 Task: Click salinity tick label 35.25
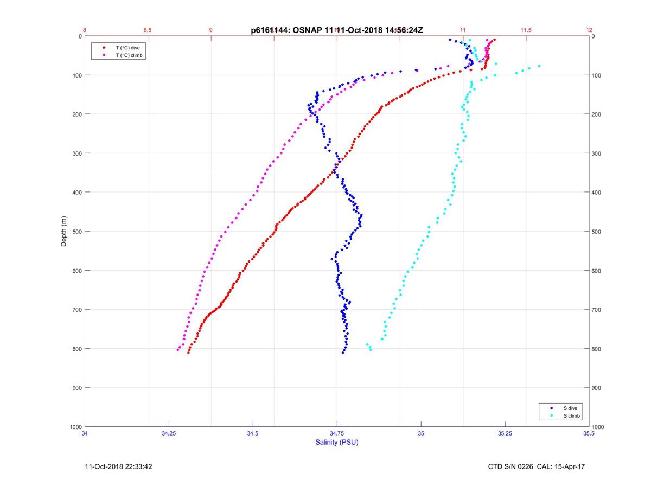coord(505,433)
